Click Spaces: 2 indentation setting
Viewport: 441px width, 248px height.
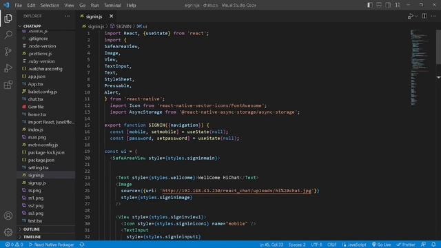(x=297, y=245)
